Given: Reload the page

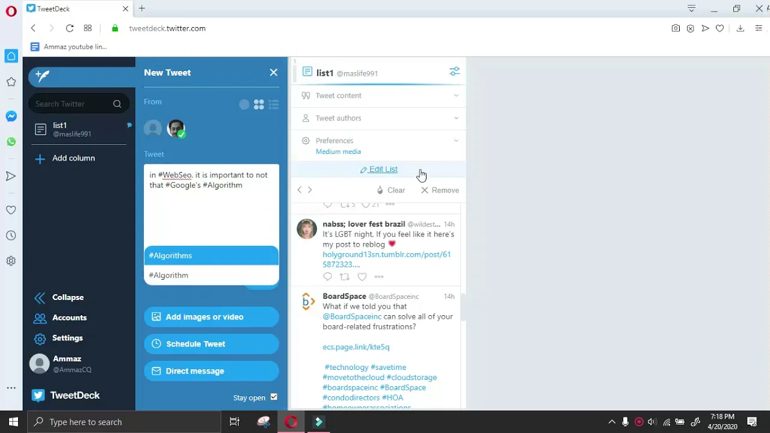Looking at the screenshot, I should pos(70,28).
